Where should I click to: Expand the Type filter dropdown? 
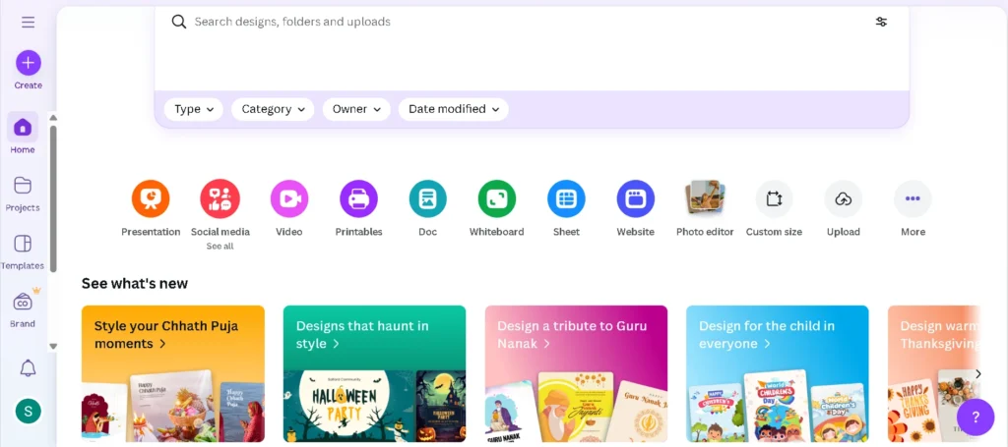194,109
